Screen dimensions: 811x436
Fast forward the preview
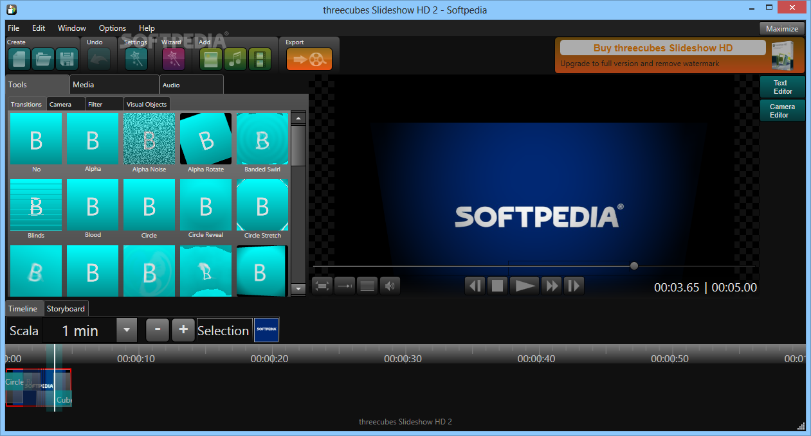click(x=552, y=286)
